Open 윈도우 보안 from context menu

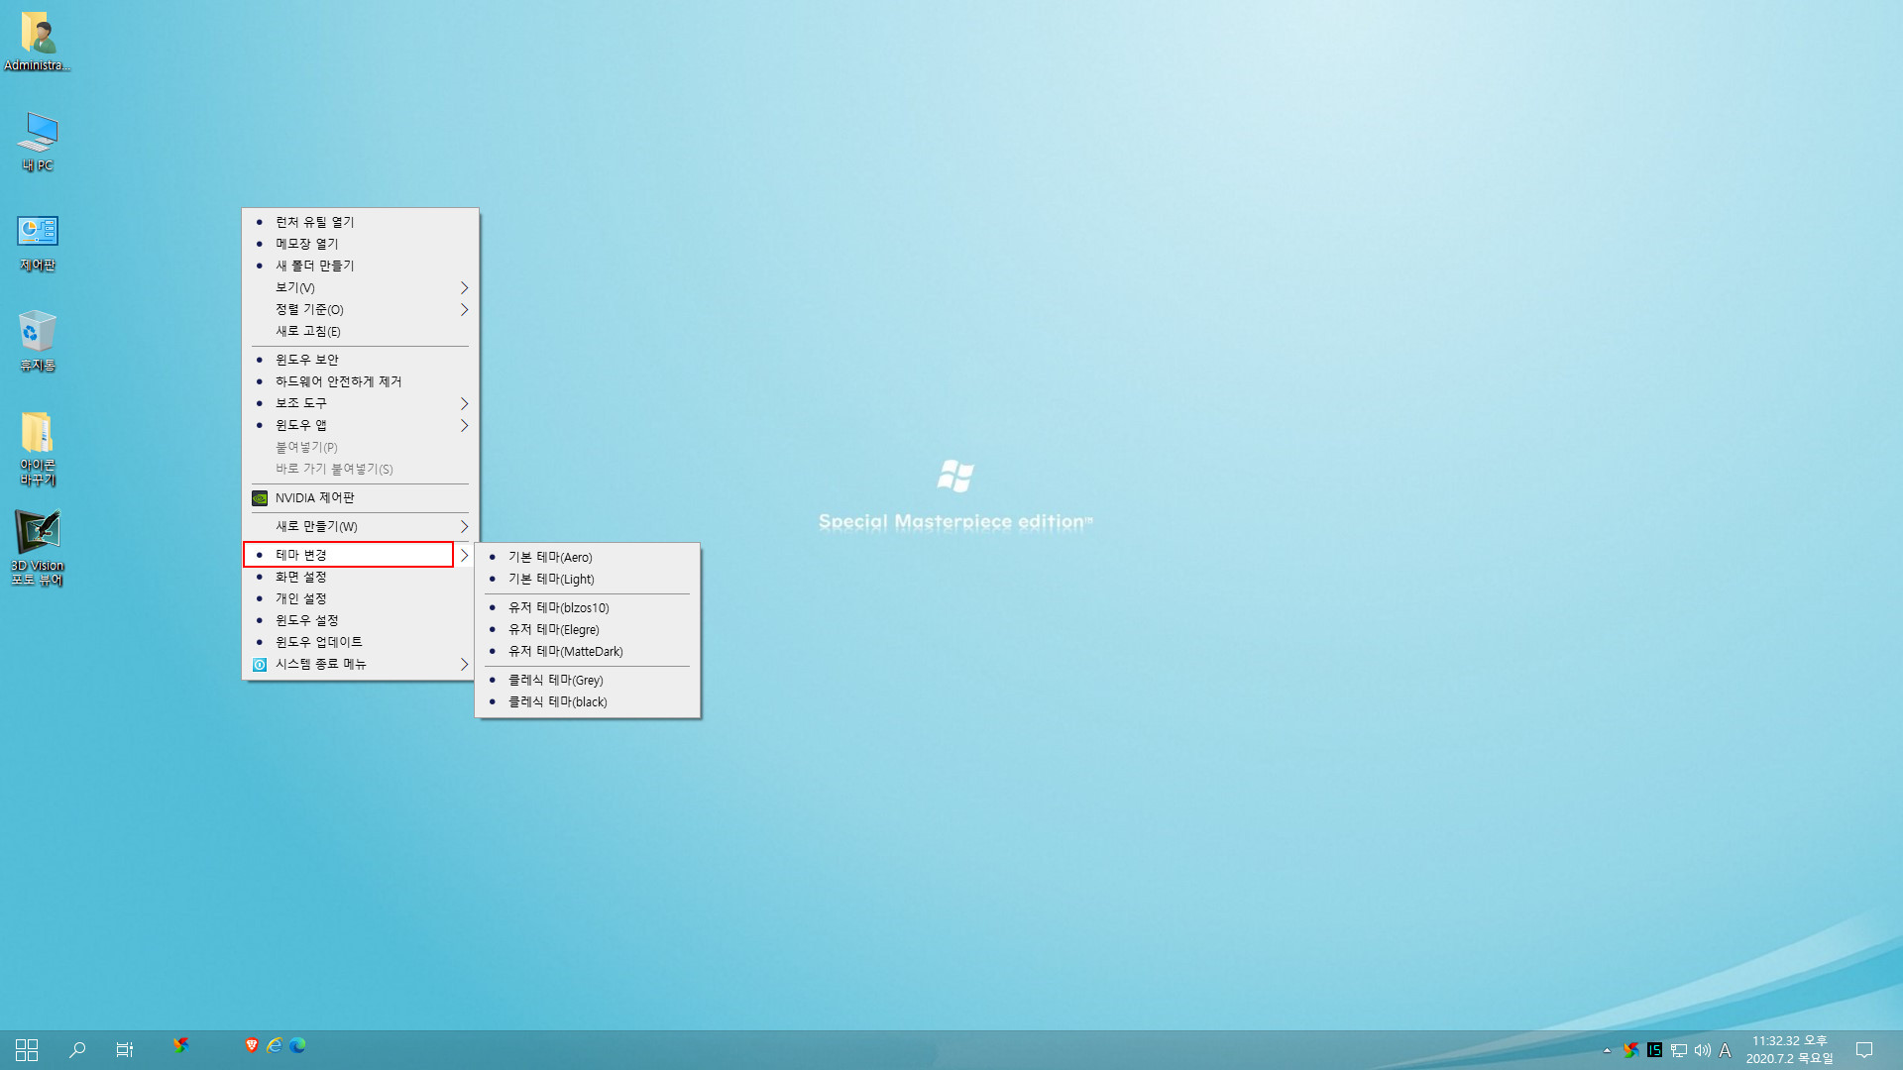coord(361,361)
